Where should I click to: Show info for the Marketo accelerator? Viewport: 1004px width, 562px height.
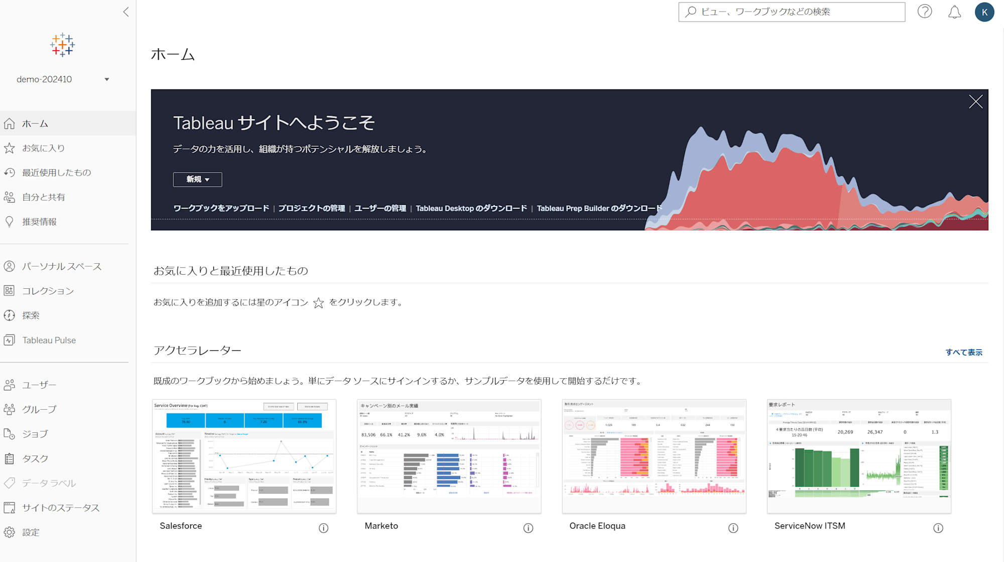[x=529, y=528]
